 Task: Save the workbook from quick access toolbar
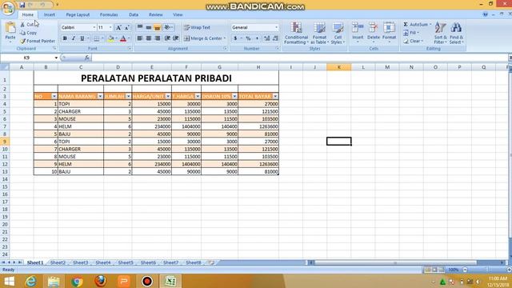tap(22, 5)
